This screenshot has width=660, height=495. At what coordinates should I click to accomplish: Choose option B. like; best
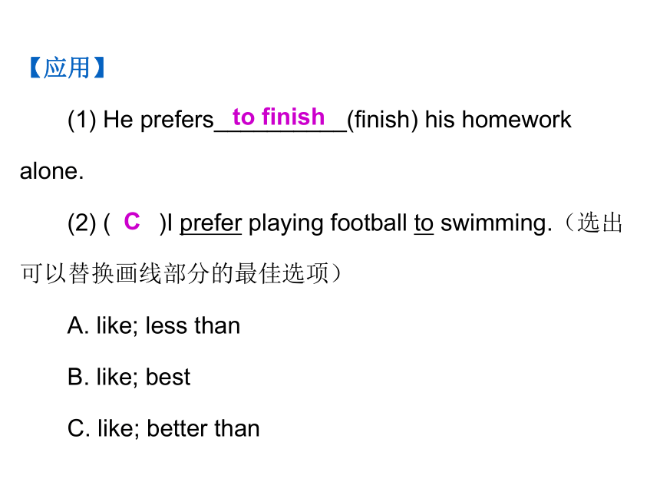[x=129, y=377]
